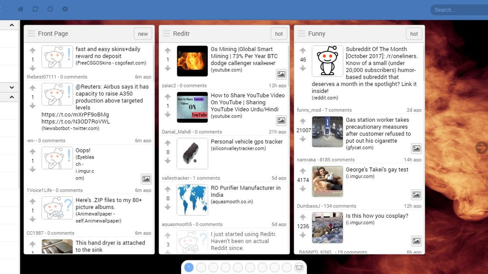488x274 pixels.
Task: Open Reditr column 'hot' sort dropdown
Action: [279, 34]
